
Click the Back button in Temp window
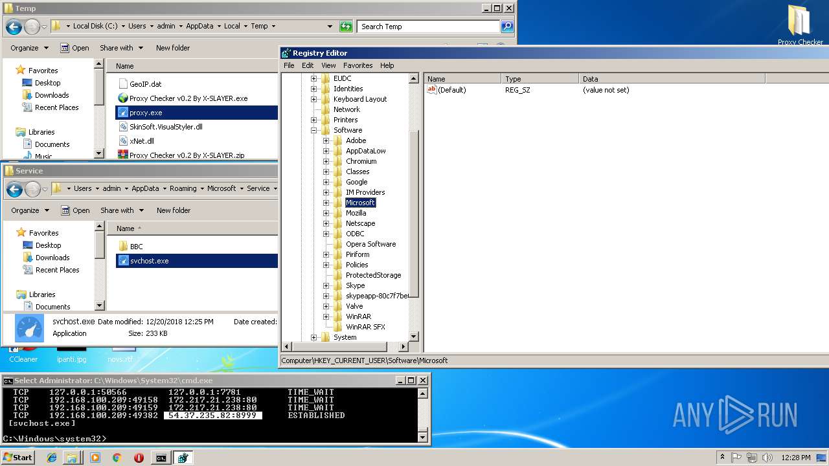[14, 27]
